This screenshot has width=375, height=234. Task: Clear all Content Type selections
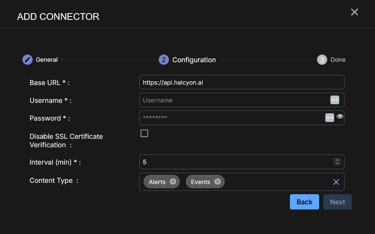[x=336, y=182]
